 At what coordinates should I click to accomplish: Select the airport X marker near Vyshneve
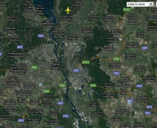click(x=41, y=85)
